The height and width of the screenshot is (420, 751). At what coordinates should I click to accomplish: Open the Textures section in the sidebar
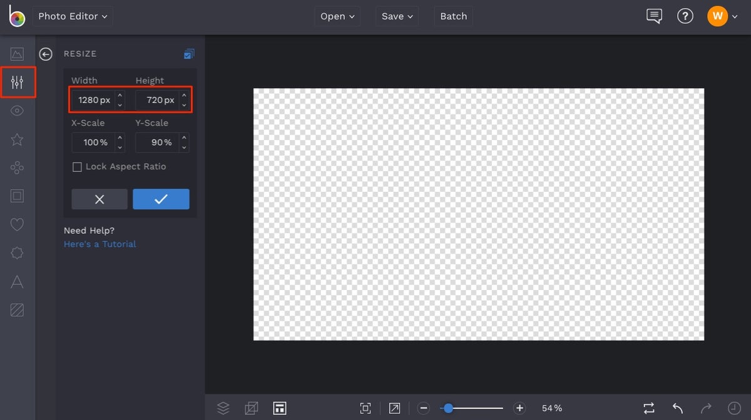pyautogui.click(x=17, y=309)
